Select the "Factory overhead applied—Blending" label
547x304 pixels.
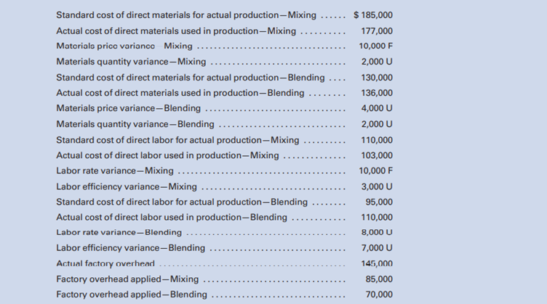click(131, 295)
